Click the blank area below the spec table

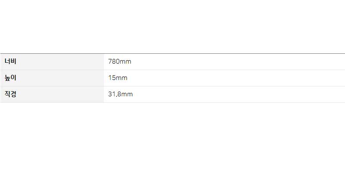click(x=172, y=137)
